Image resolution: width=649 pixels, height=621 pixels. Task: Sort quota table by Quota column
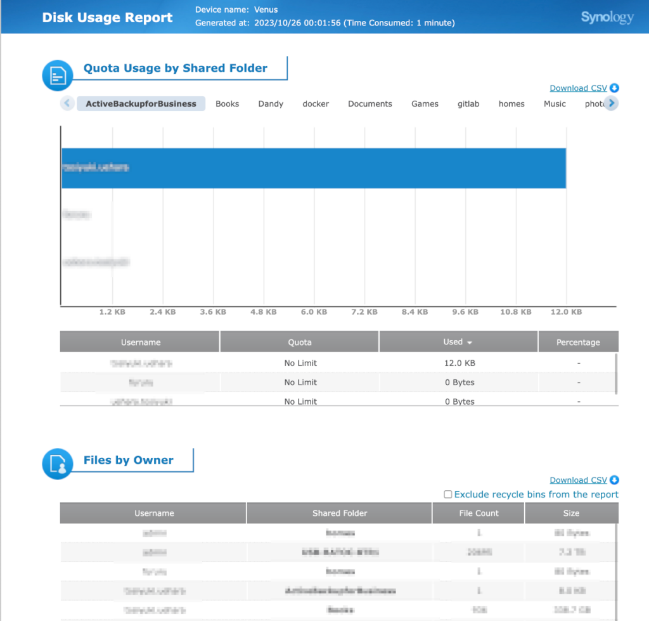[x=299, y=342]
